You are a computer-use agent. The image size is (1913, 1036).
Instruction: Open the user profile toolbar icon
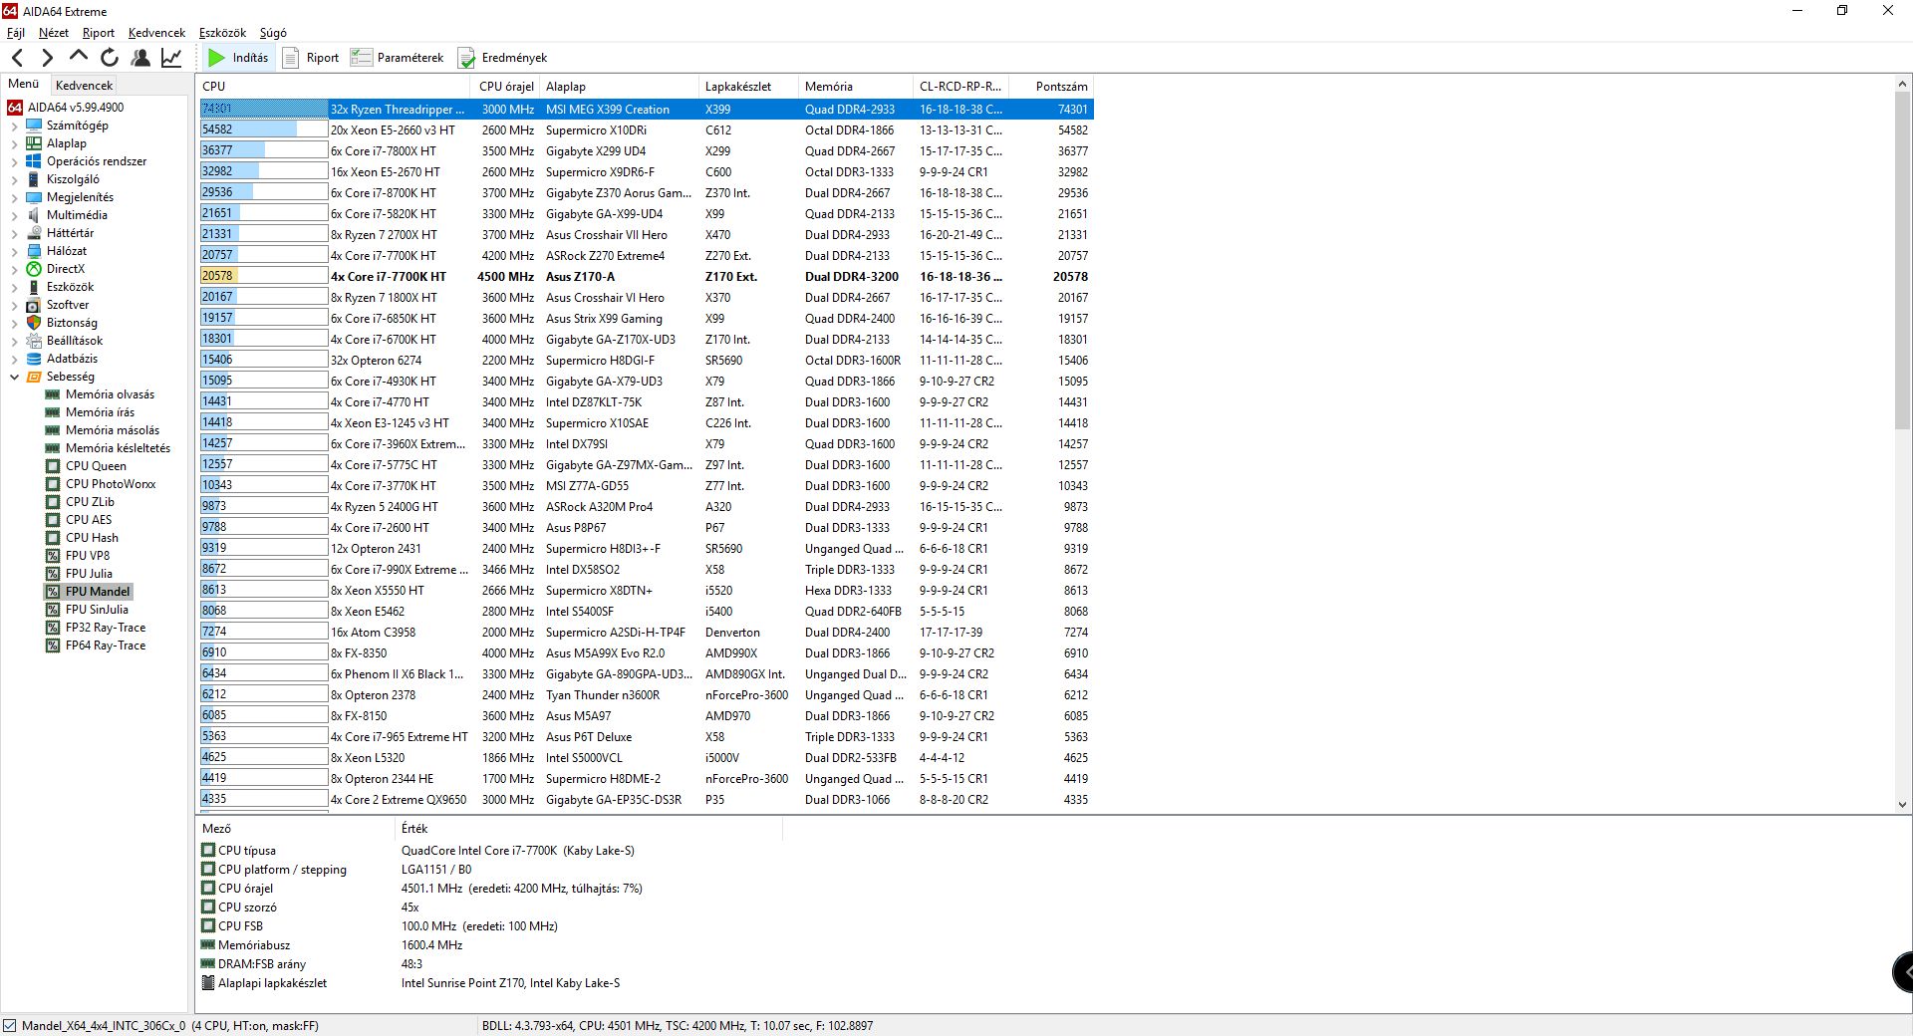(x=140, y=58)
